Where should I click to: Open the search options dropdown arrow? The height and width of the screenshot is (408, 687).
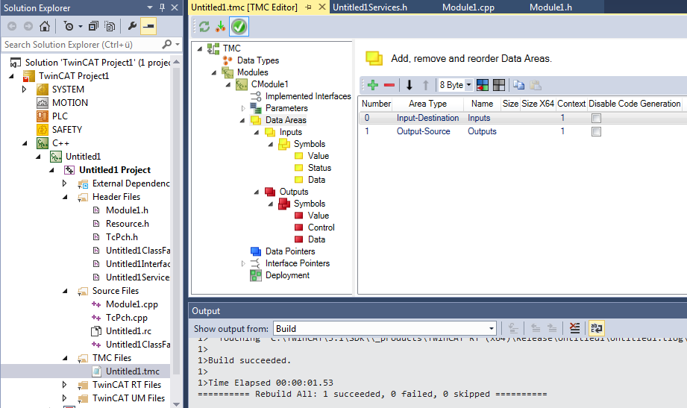(177, 45)
